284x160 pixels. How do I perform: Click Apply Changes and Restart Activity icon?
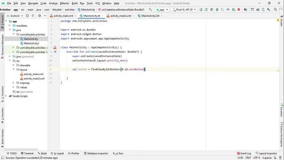[x=206, y=10]
